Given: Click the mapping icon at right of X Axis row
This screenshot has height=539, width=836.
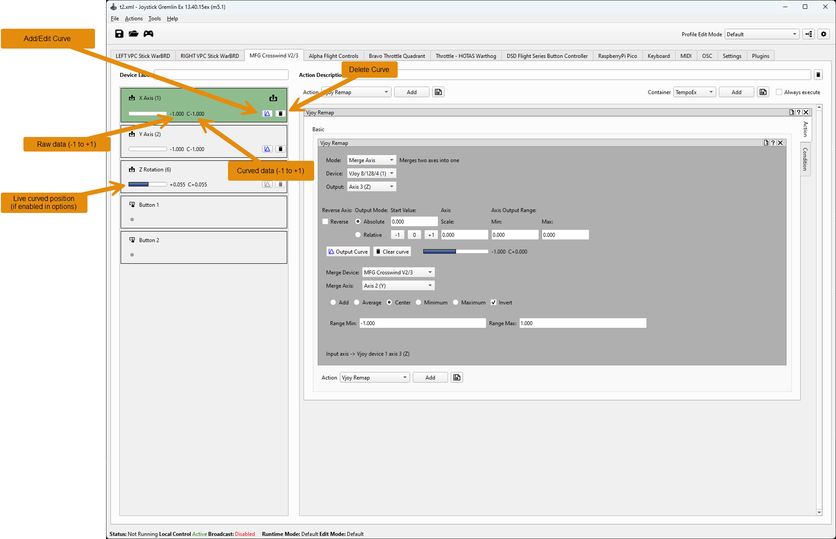Looking at the screenshot, I should (x=274, y=98).
